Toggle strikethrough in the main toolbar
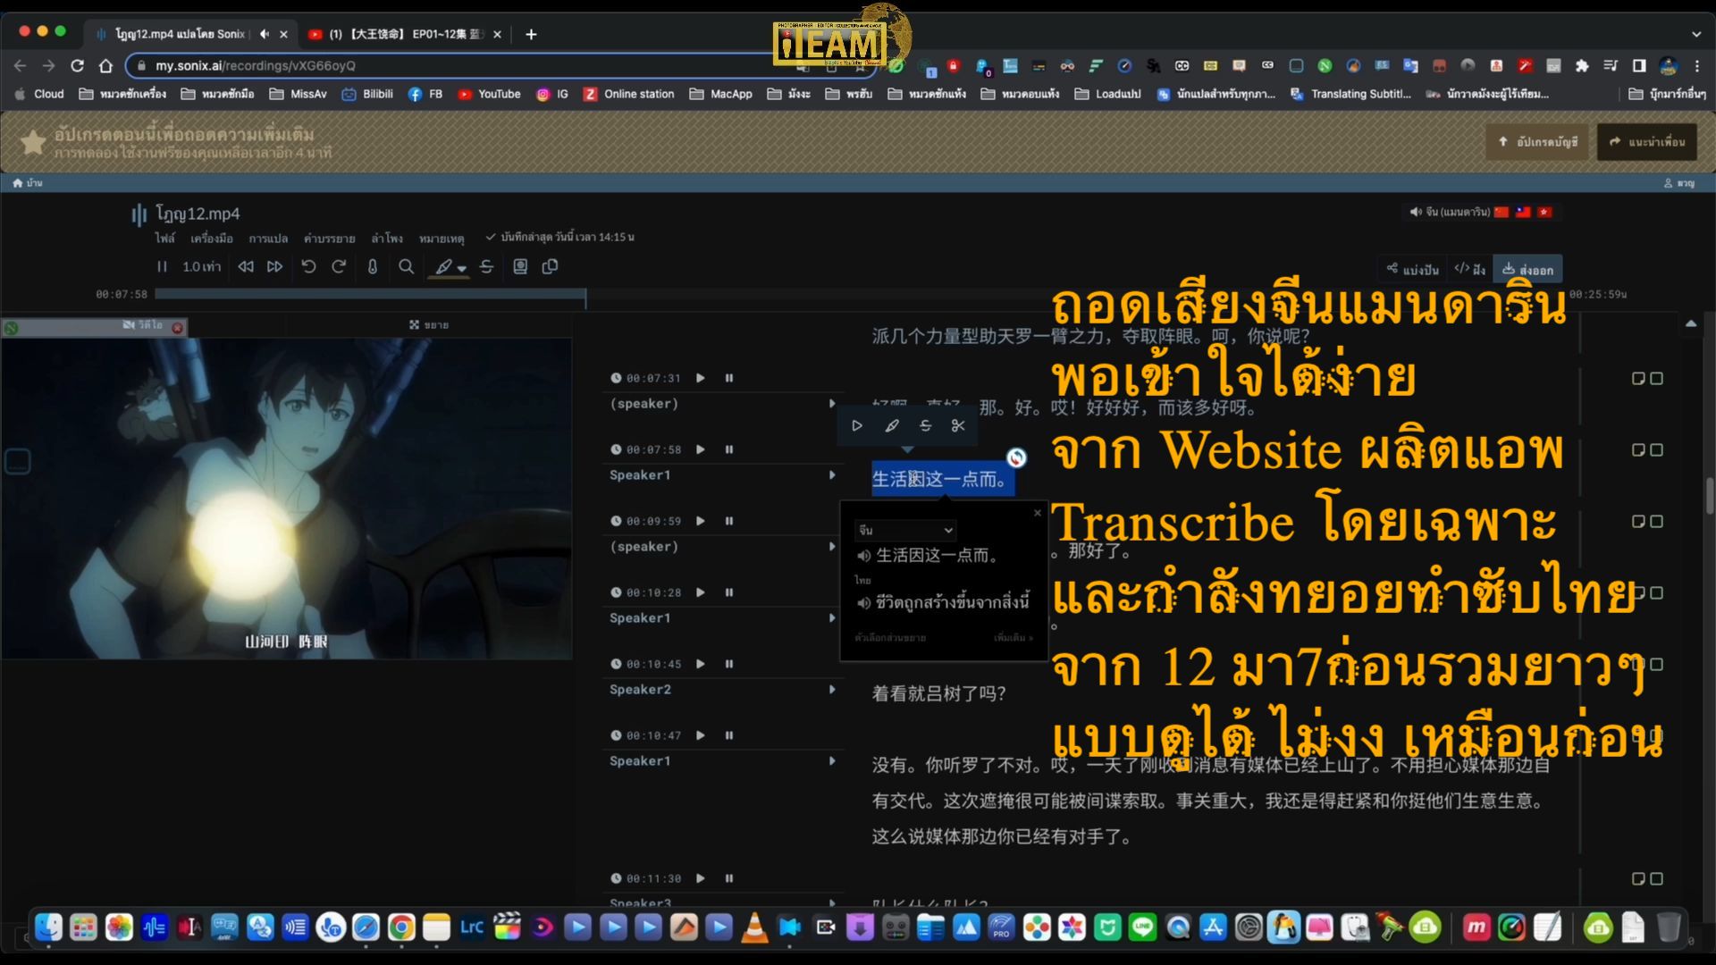The width and height of the screenshot is (1716, 965). (486, 266)
